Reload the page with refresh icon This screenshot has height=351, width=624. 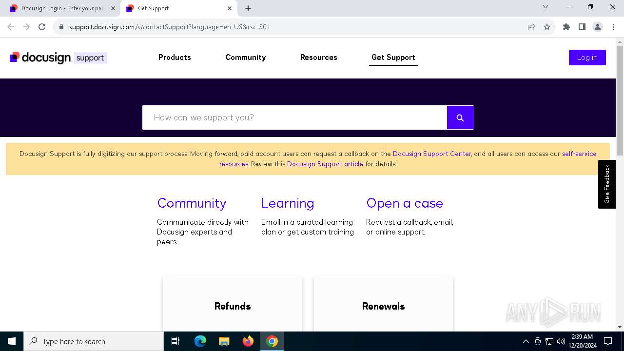[x=42, y=27]
